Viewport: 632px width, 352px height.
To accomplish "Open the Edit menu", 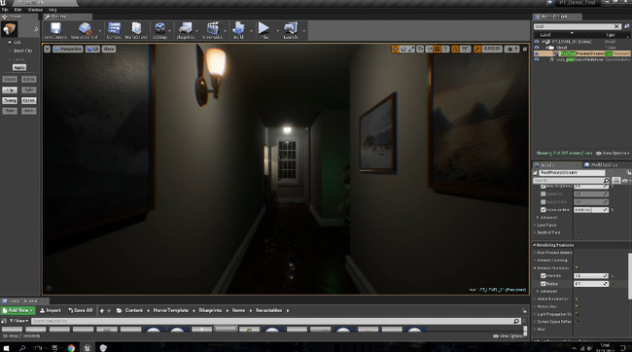I will click(x=18, y=10).
